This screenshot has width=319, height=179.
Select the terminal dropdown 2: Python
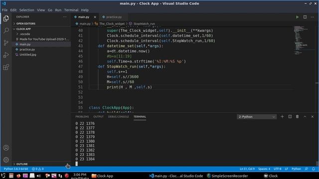pos(257,117)
